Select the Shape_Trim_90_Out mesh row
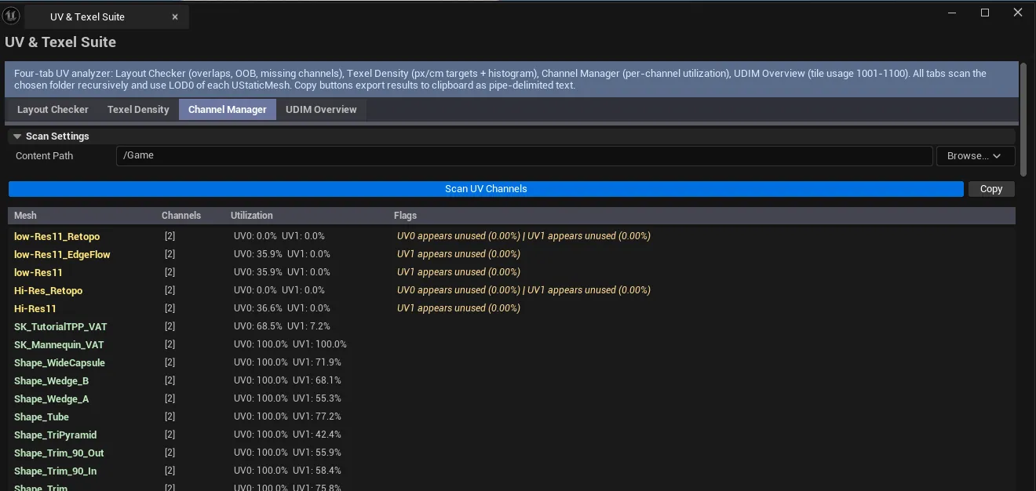The height and width of the screenshot is (491, 1036). click(x=512, y=453)
